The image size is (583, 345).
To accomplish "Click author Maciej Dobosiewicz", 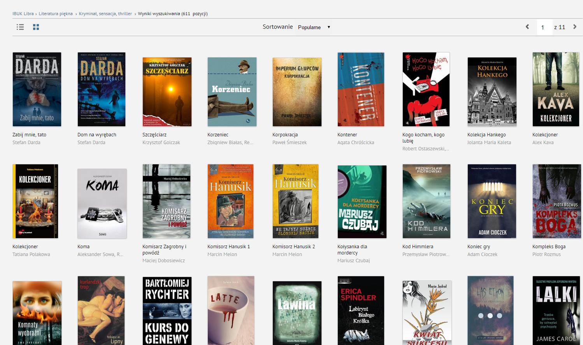I will tap(164, 261).
